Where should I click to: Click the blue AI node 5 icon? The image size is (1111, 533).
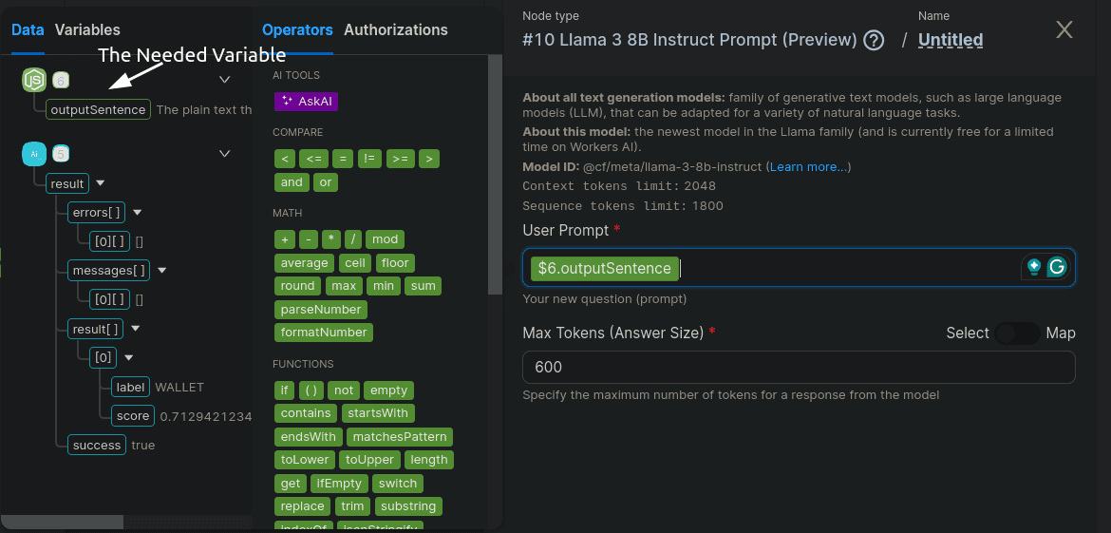pos(34,153)
